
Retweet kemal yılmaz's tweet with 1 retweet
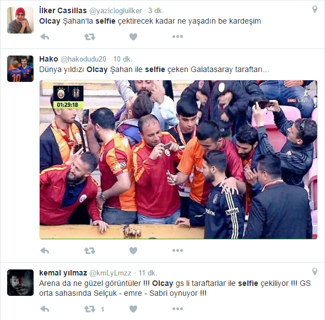click(x=90, y=309)
